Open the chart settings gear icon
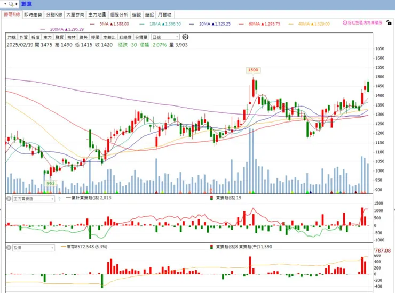 (x=185, y=37)
